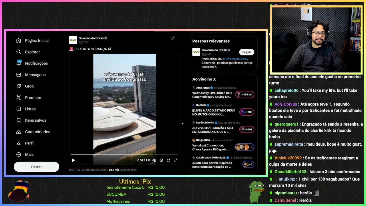Mute the video volume icon
Viewport: 366px width, 206px height.
point(154,160)
